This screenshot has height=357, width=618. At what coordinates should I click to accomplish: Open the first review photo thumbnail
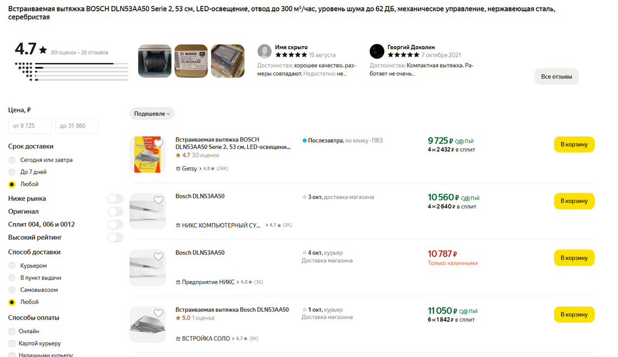[154, 61]
